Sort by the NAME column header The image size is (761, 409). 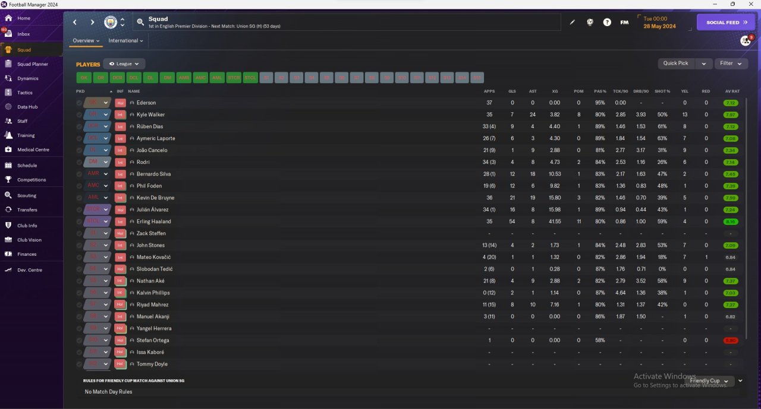[134, 91]
